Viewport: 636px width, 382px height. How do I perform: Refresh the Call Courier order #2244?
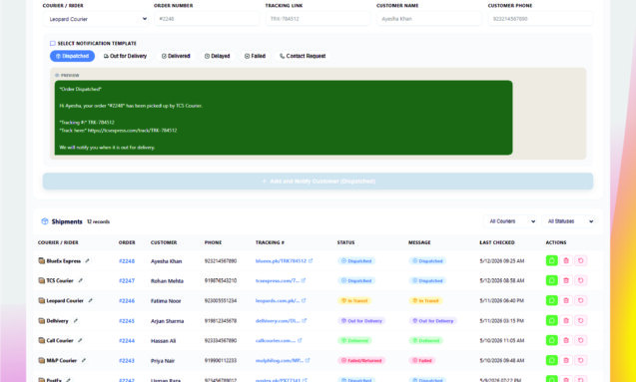581,340
